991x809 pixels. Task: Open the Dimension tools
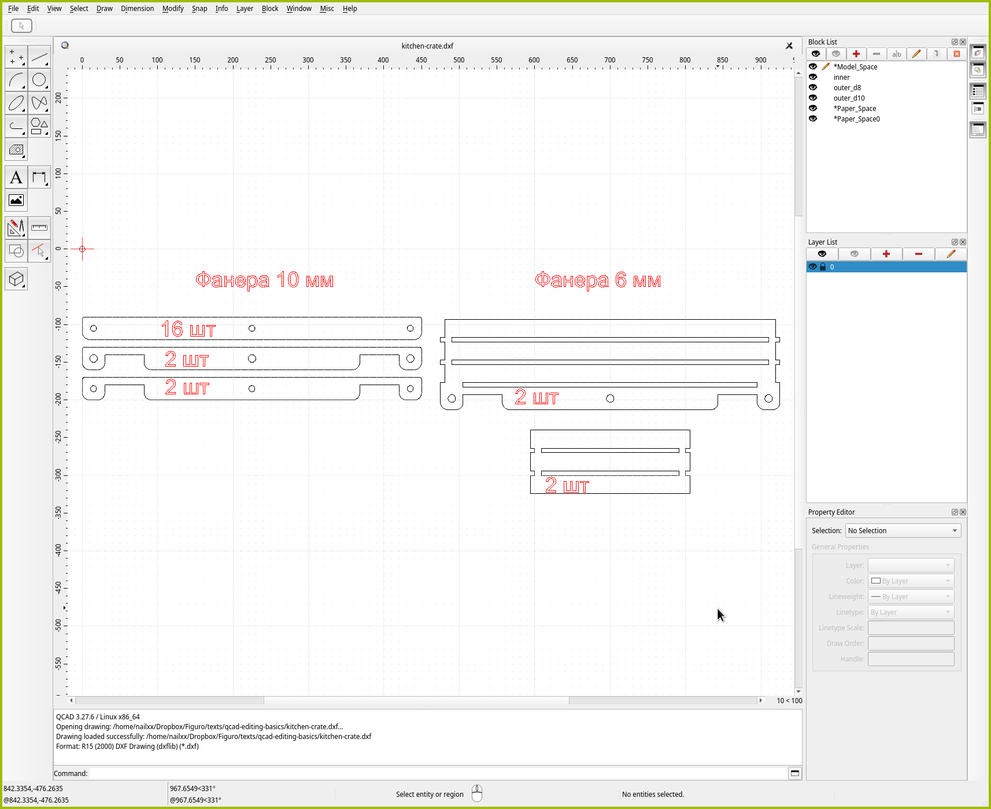39,178
